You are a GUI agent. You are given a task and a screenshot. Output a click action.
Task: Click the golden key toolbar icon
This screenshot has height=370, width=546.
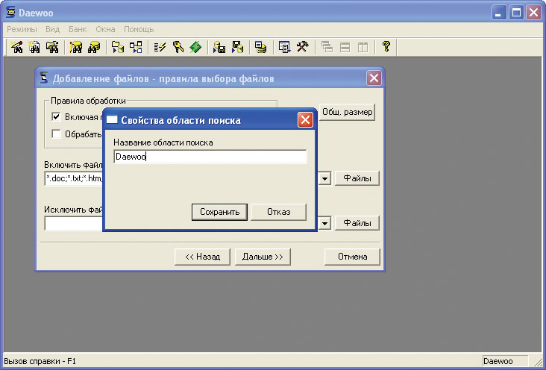tap(178, 46)
